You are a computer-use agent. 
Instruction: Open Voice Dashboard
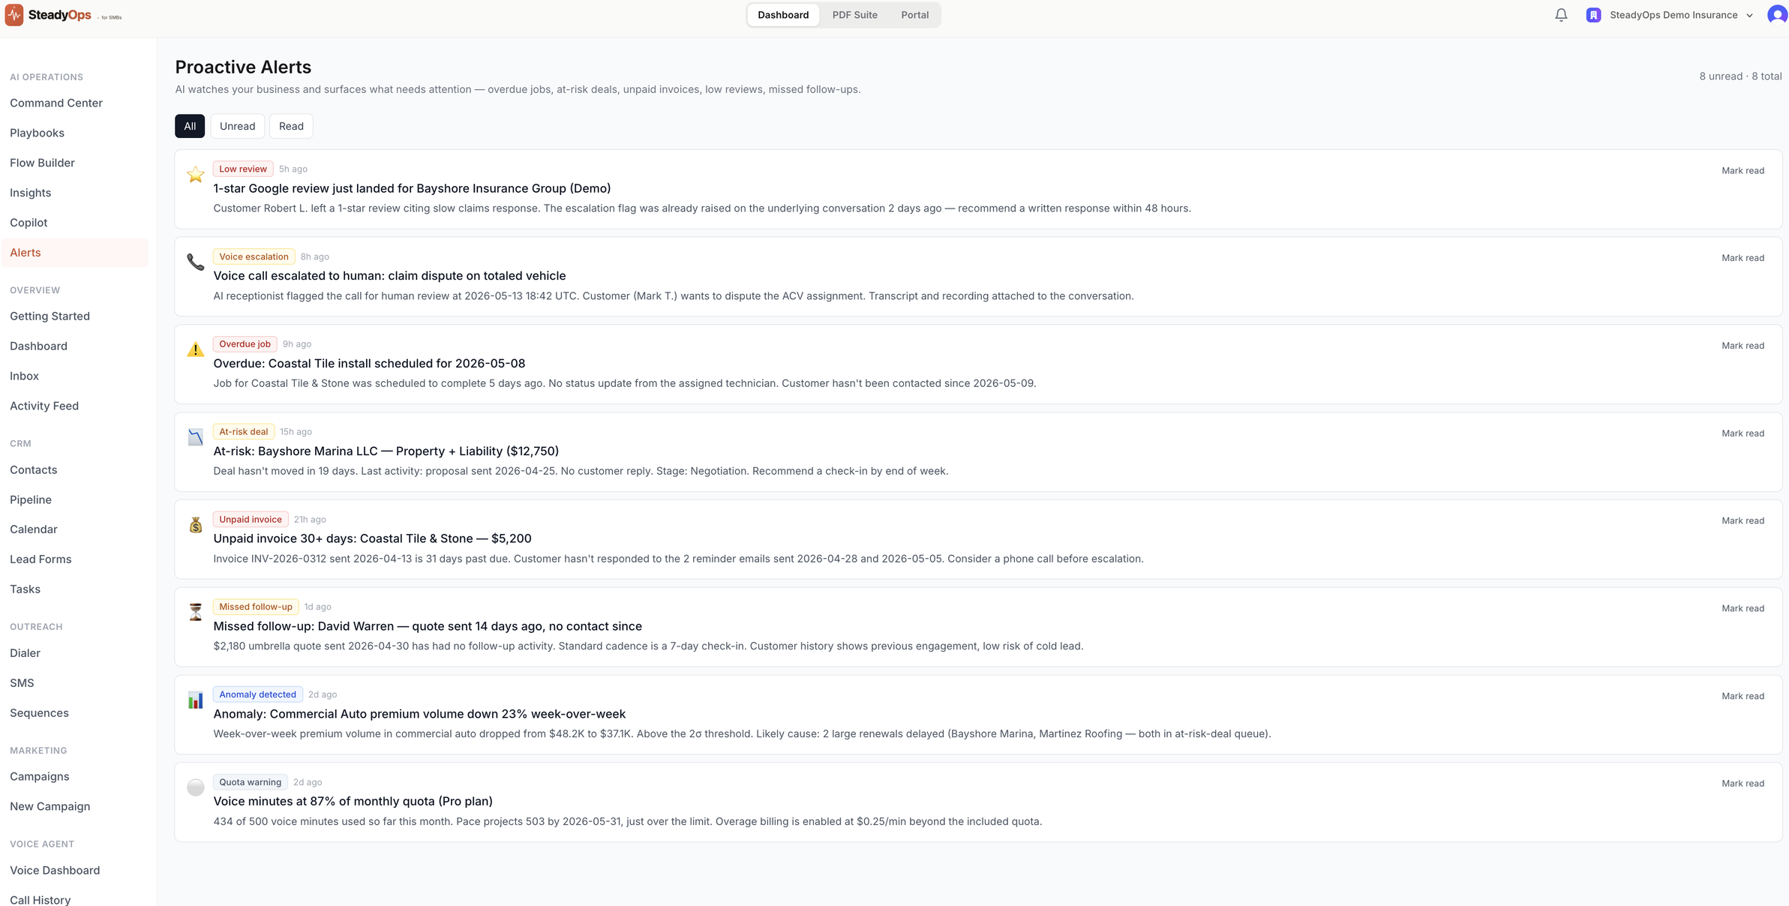tap(74, 870)
